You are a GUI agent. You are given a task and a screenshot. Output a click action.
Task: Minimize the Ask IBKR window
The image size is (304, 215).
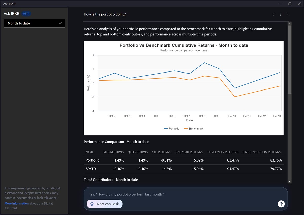coord(280,4)
